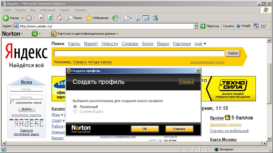This screenshot has width=273, height=153.
Task: Click the page icon in address bar
Action: click(17, 26)
